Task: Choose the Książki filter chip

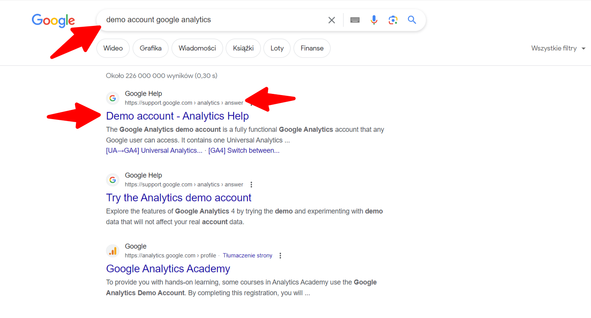Action: coord(243,48)
